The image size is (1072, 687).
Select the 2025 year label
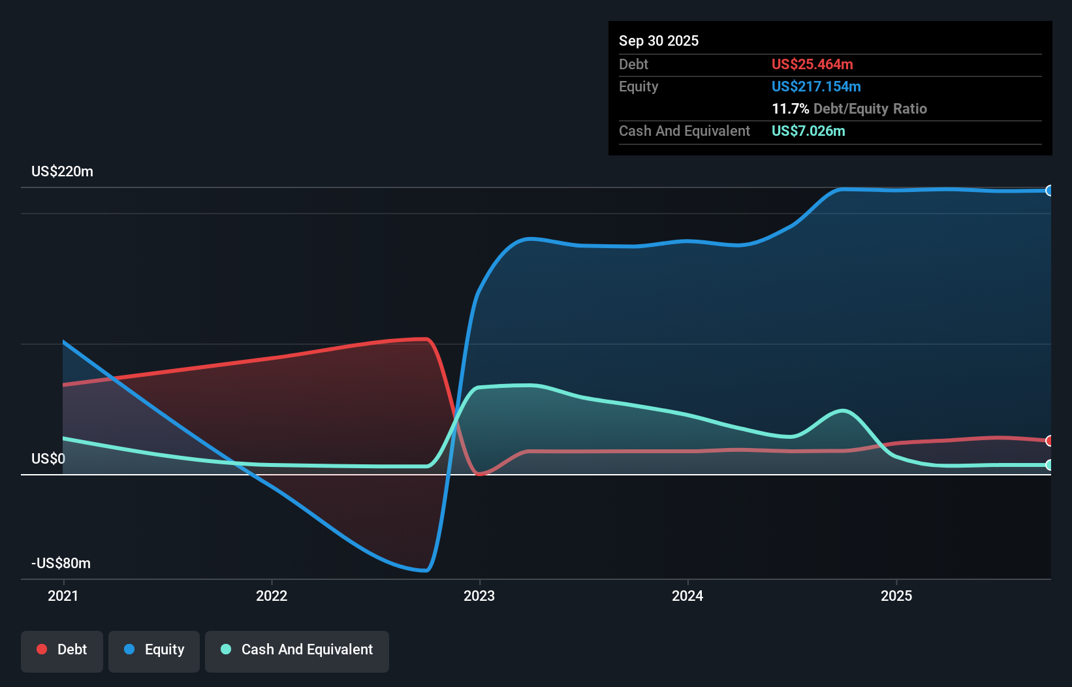tap(896, 596)
